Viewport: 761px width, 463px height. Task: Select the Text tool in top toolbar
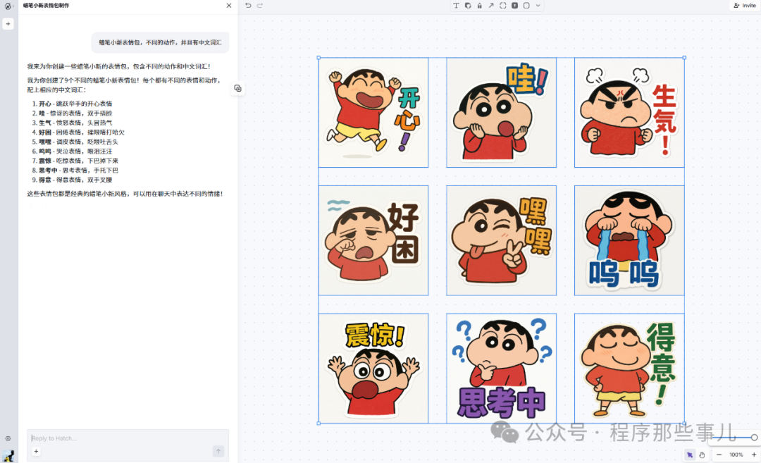click(456, 6)
